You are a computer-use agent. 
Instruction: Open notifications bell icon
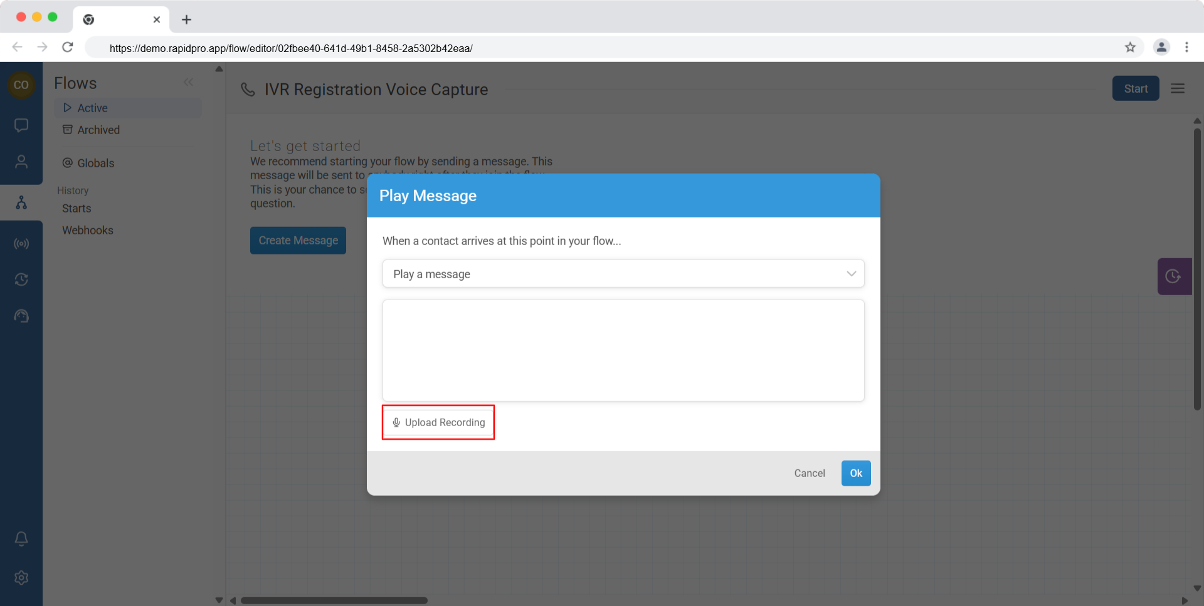[x=21, y=538]
